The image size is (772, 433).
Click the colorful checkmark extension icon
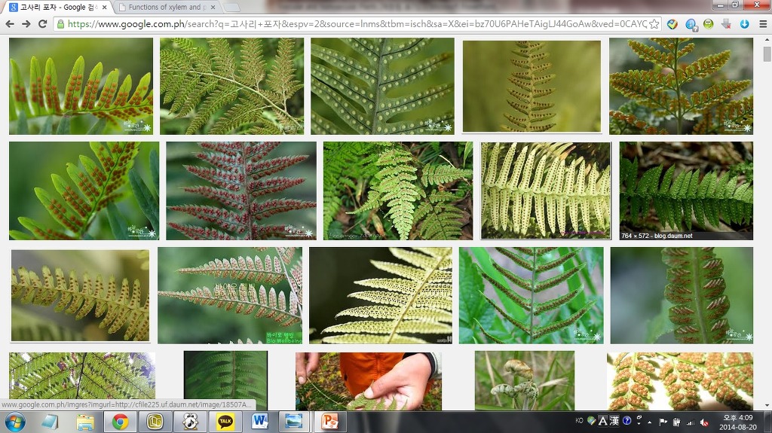672,23
